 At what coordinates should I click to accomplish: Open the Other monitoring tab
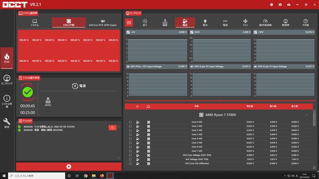[x=306, y=22]
